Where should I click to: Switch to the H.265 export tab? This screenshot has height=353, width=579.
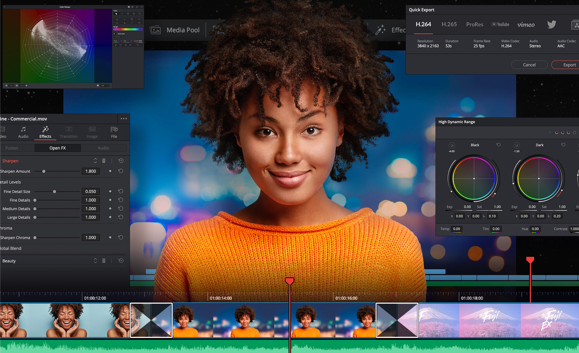pos(449,24)
